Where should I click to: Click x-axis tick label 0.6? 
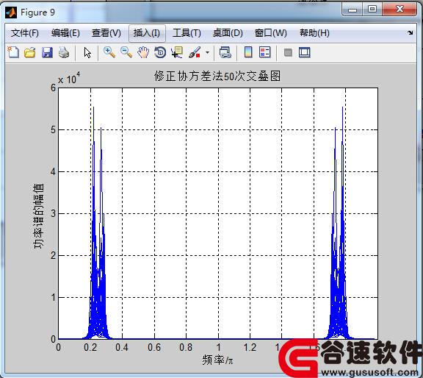154,347
